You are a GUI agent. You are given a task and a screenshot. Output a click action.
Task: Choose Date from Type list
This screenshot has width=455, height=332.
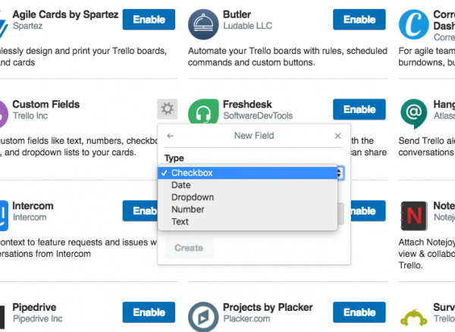coord(247,185)
